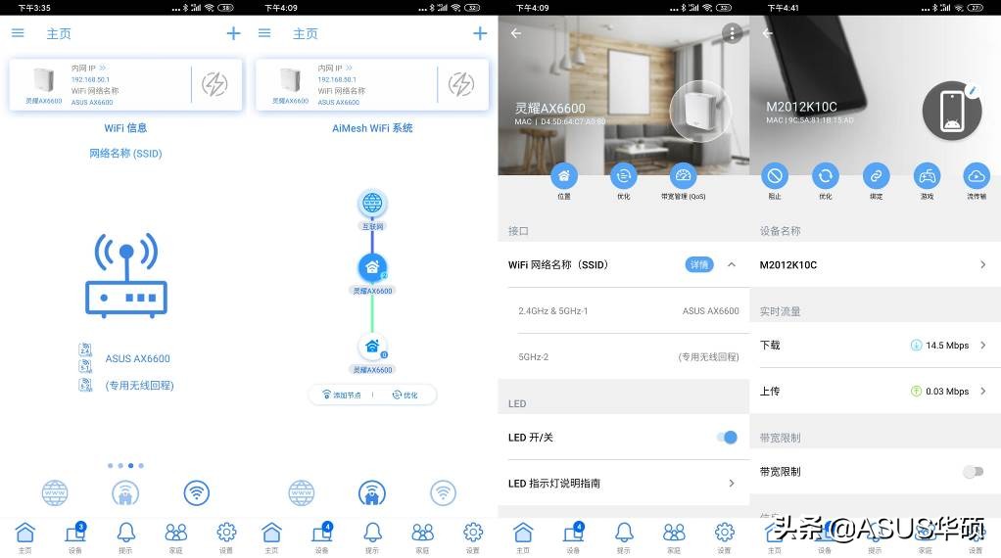Tap the page indicator dots

pos(125,466)
